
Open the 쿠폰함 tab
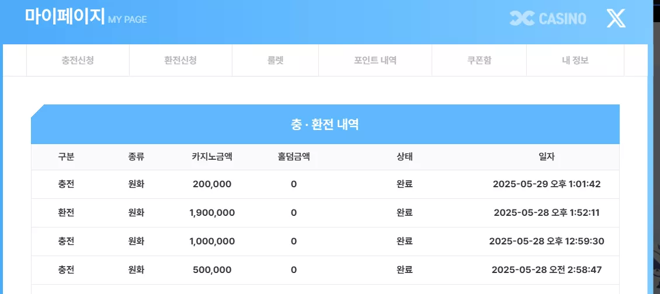coord(479,60)
